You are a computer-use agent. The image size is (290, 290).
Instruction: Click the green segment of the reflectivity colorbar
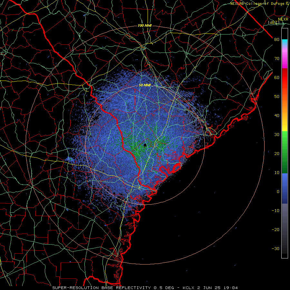point(285,152)
